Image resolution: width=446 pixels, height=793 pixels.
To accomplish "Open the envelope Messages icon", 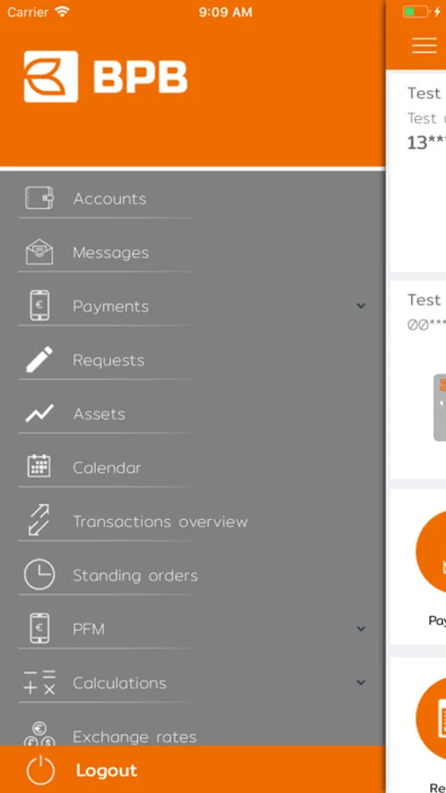I will coord(40,252).
